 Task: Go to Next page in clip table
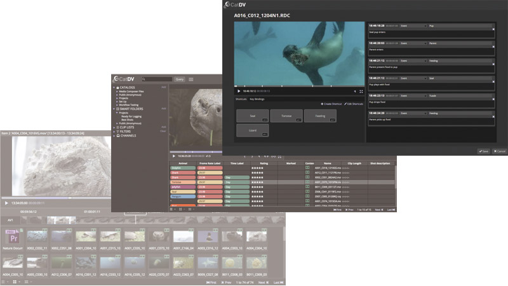coord(378,210)
